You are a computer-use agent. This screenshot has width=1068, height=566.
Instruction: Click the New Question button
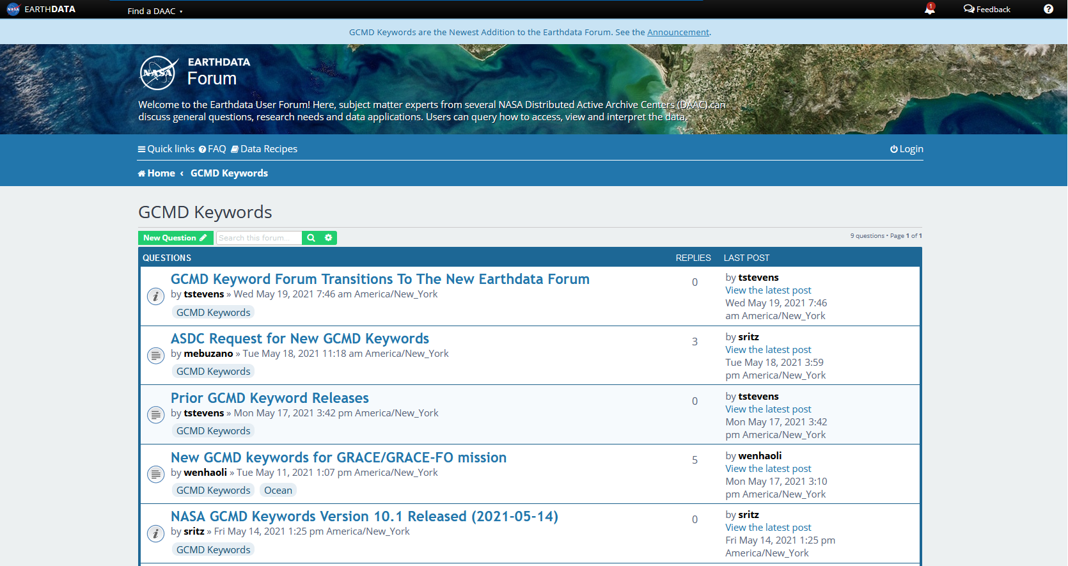pyautogui.click(x=176, y=238)
